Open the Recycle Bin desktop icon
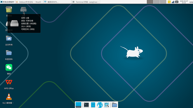The height and width of the screenshot is (108, 193). point(9,9)
